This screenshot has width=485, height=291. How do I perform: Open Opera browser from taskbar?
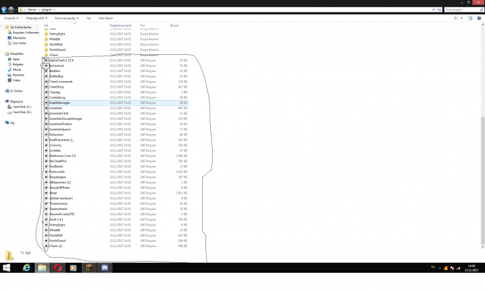pos(58,268)
